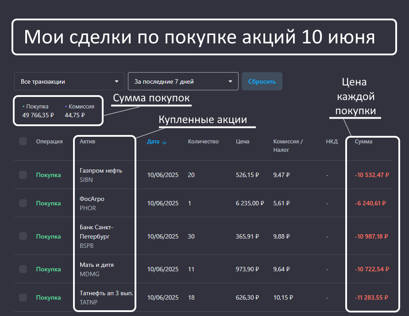409x316 pixels.
Task: Click the TATNP ticker
Action: (x=89, y=302)
